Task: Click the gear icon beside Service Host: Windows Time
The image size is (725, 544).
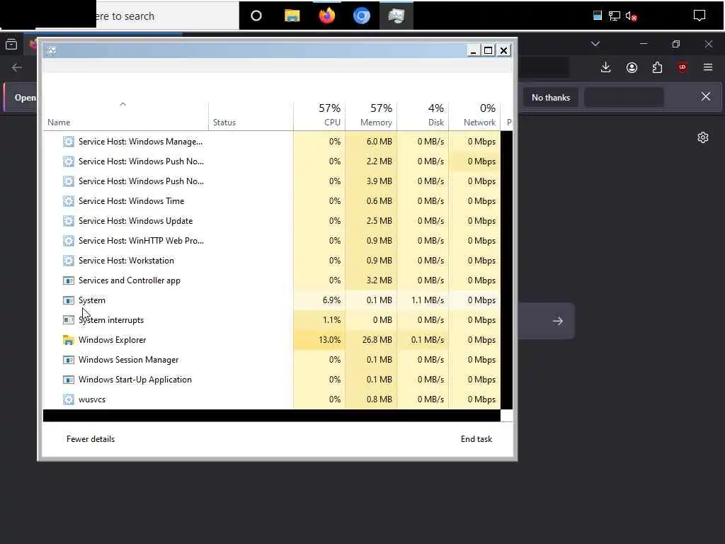Action: pyautogui.click(x=69, y=201)
